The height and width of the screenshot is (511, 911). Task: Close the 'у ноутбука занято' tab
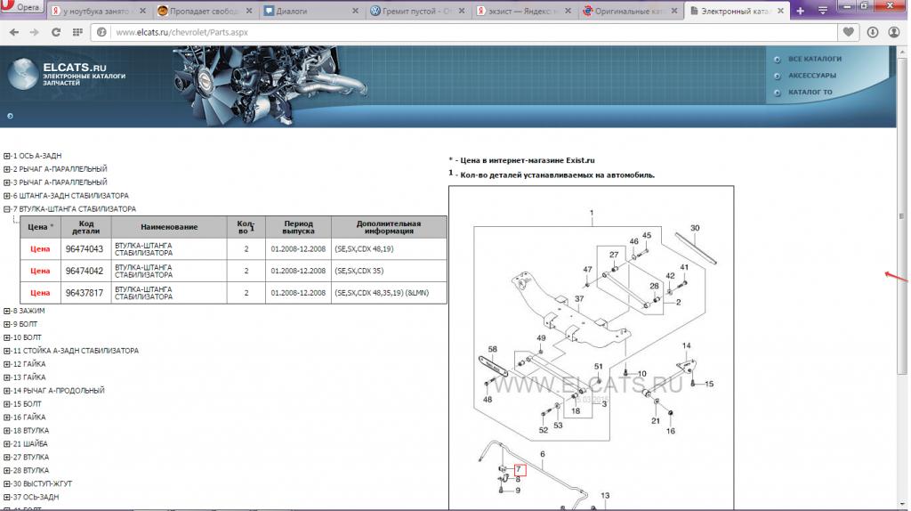pyautogui.click(x=143, y=11)
